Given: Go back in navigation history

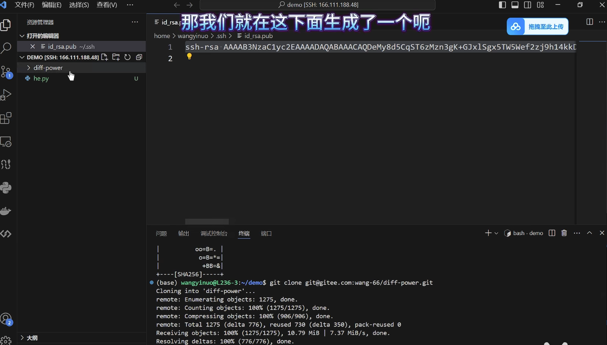Looking at the screenshot, I should (177, 5).
